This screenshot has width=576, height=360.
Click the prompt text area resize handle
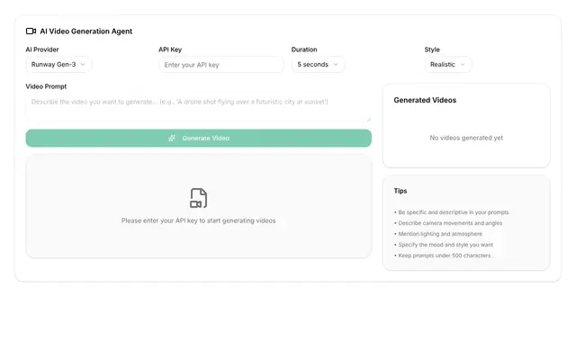[369, 119]
